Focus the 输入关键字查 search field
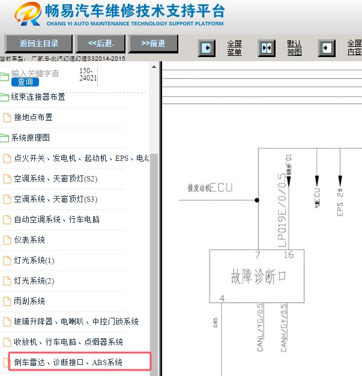The width and height of the screenshot is (362, 376). click(x=35, y=73)
